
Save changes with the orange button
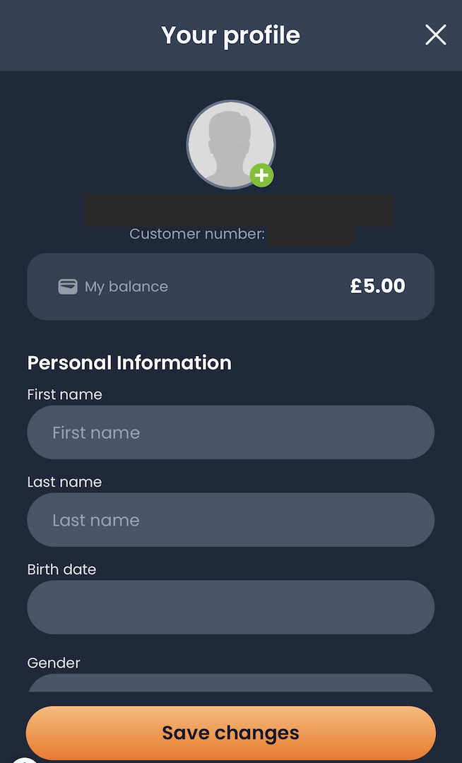[230, 733]
